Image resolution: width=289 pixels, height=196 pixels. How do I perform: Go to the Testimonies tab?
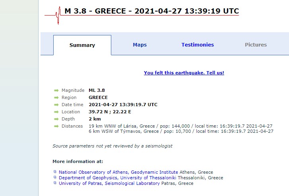(198, 45)
